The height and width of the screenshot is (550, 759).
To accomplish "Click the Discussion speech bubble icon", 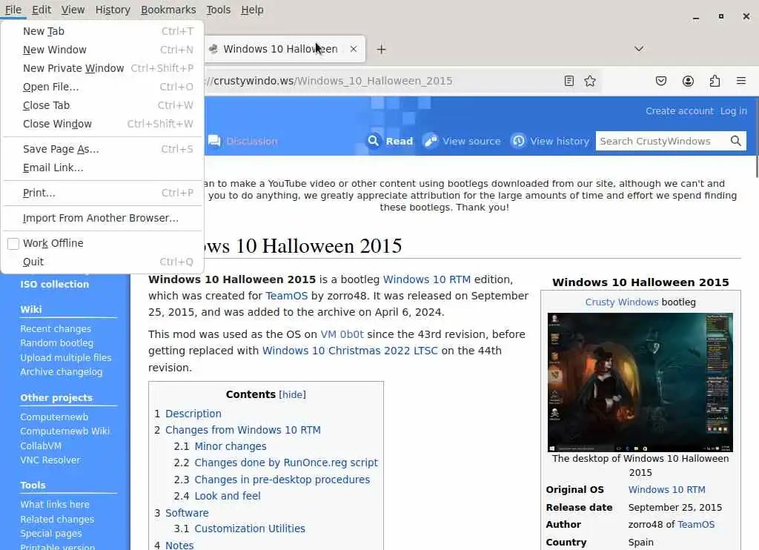I will (214, 141).
